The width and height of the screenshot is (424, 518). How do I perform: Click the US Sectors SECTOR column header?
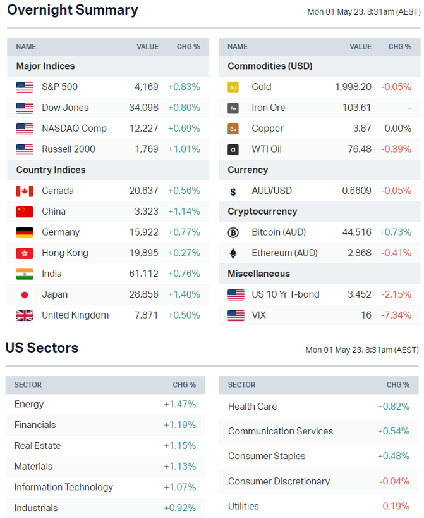28,385
